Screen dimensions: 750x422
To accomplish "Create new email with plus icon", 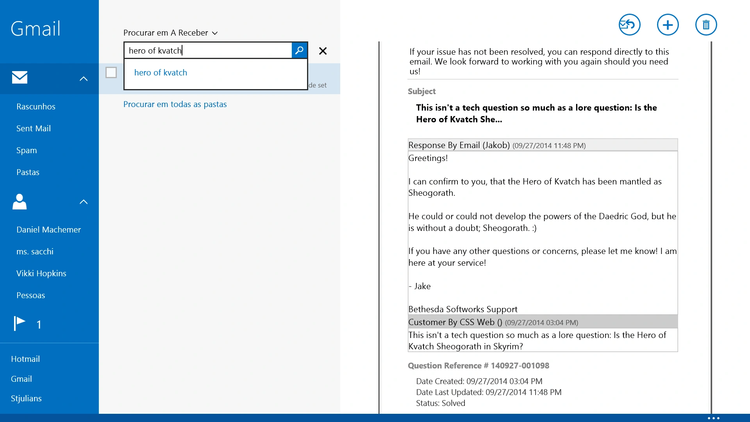I will click(x=668, y=25).
